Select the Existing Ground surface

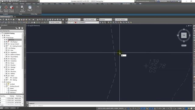click(14, 86)
